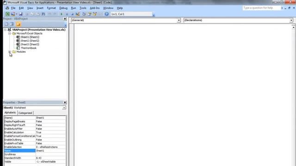Image resolution: width=296 pixels, height=166 pixels.
Task: Select the EnableCalculation property row
Action: 35,132
